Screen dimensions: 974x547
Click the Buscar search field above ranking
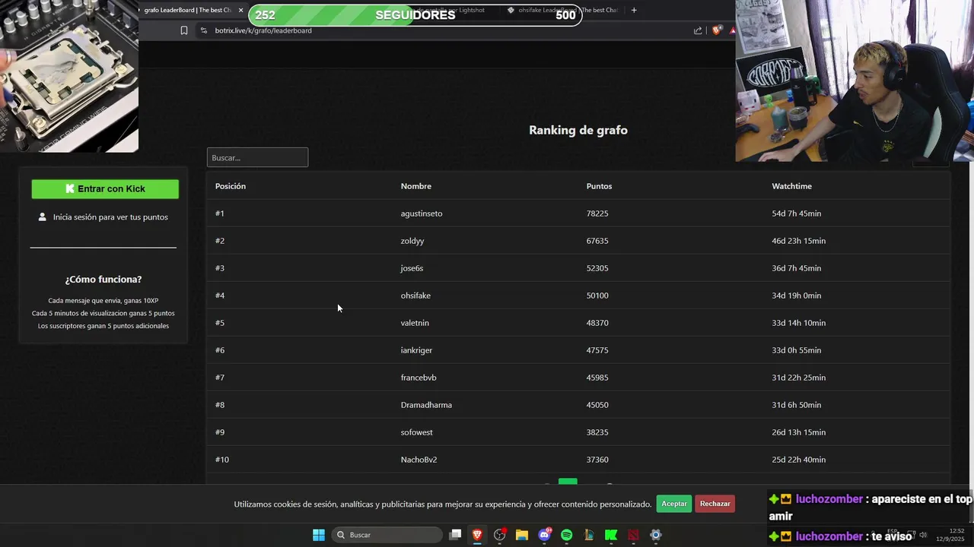coord(257,157)
